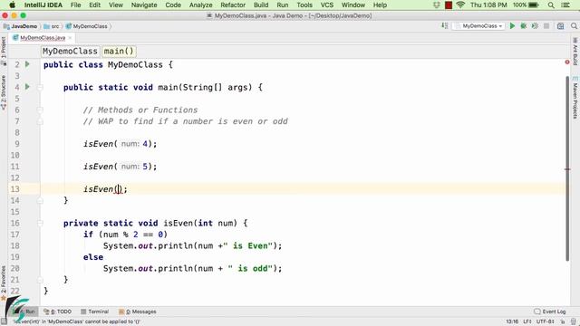This screenshot has width=580, height=326.
Task: Open Spotlight search in macOS menu bar
Action: coord(551,5)
